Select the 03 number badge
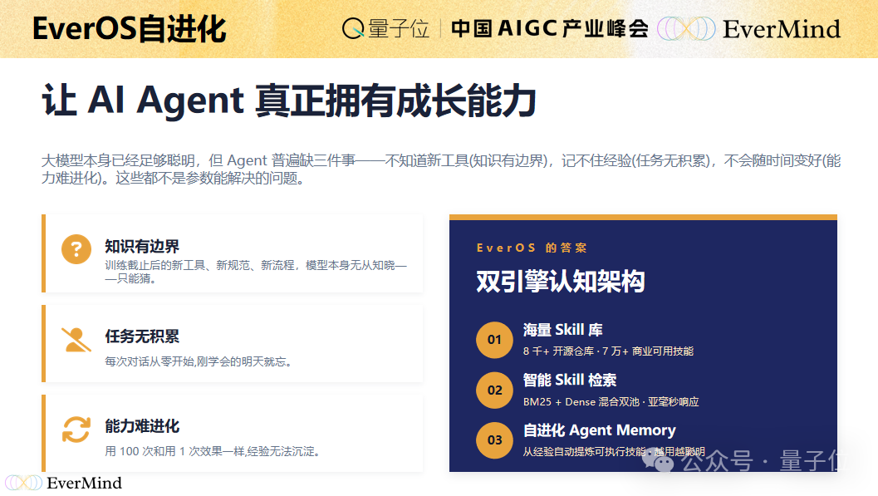The width and height of the screenshot is (878, 496). [494, 440]
